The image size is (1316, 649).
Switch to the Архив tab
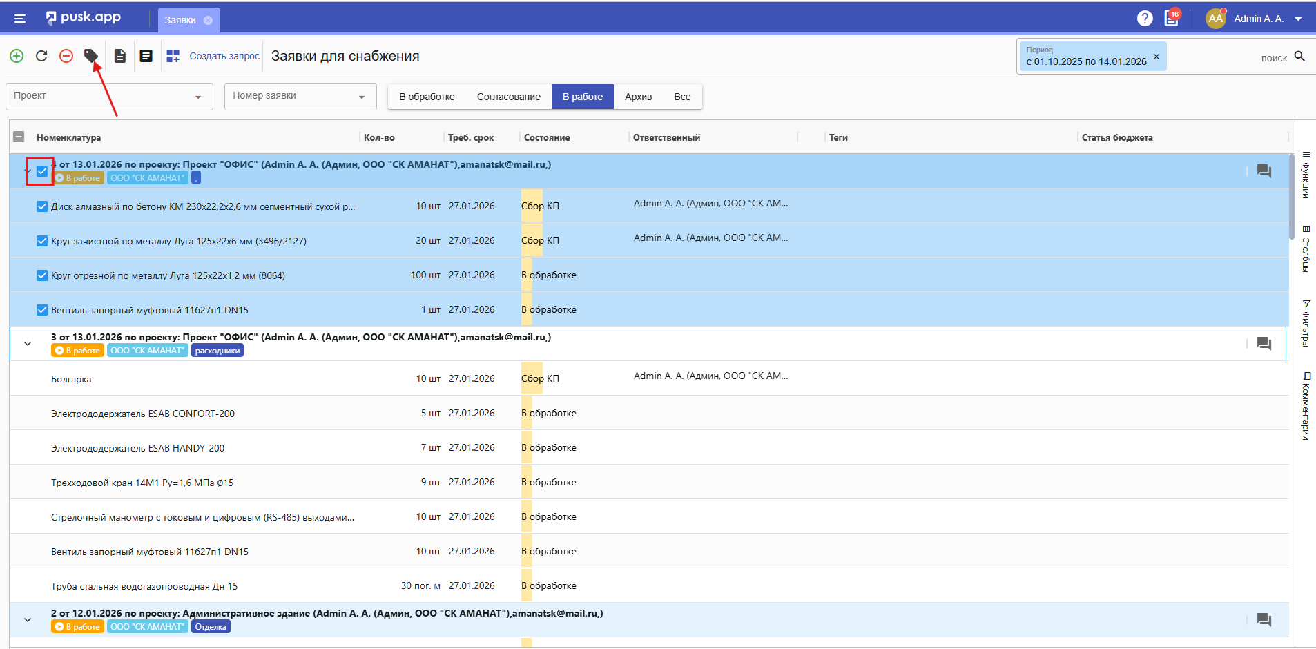click(638, 97)
